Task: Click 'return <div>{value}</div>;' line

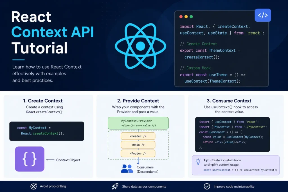Action: 225,142
